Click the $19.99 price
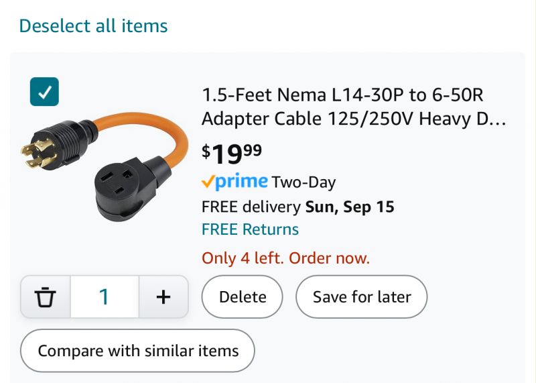 pos(232,154)
